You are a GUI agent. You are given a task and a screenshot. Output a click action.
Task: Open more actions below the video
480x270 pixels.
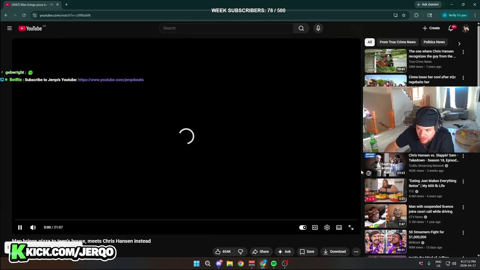pyautogui.click(x=356, y=252)
